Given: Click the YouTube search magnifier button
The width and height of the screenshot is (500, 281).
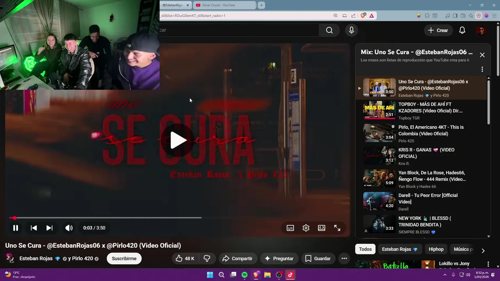Looking at the screenshot, I should coord(329,30).
